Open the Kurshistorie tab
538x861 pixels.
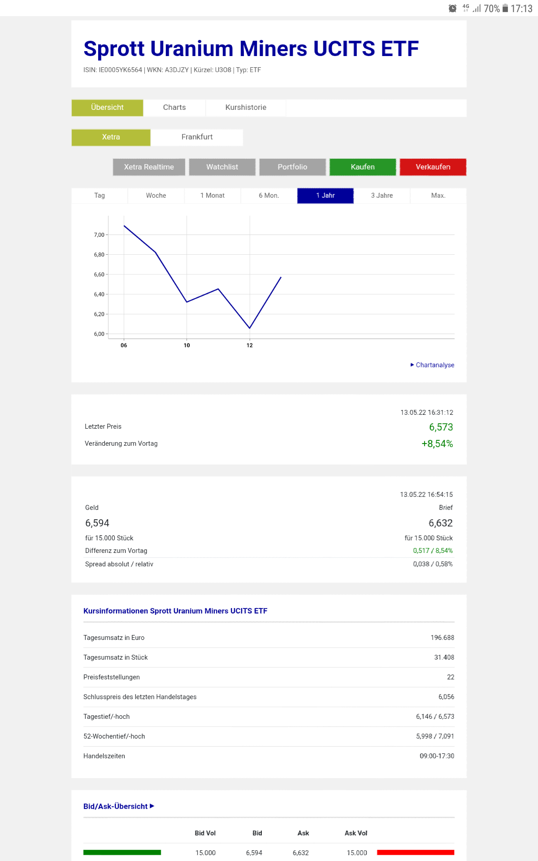246,108
